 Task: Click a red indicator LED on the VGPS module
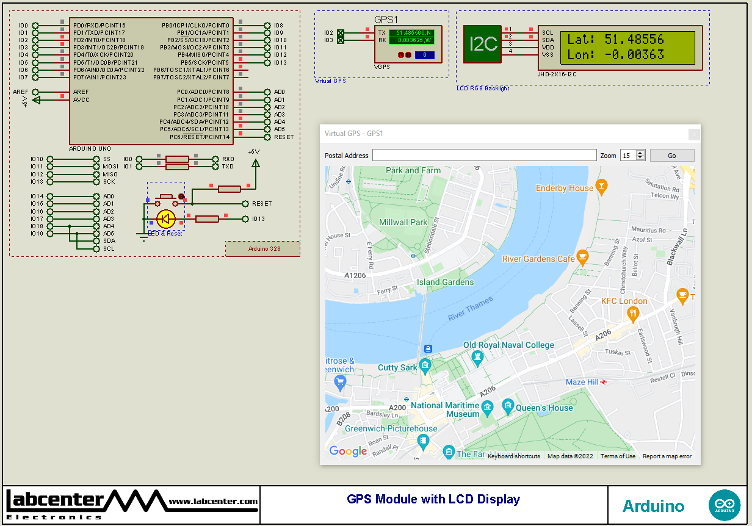click(400, 55)
